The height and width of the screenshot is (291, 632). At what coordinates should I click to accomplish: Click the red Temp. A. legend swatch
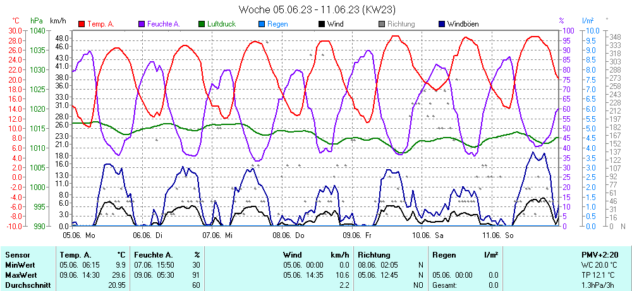tap(82, 24)
